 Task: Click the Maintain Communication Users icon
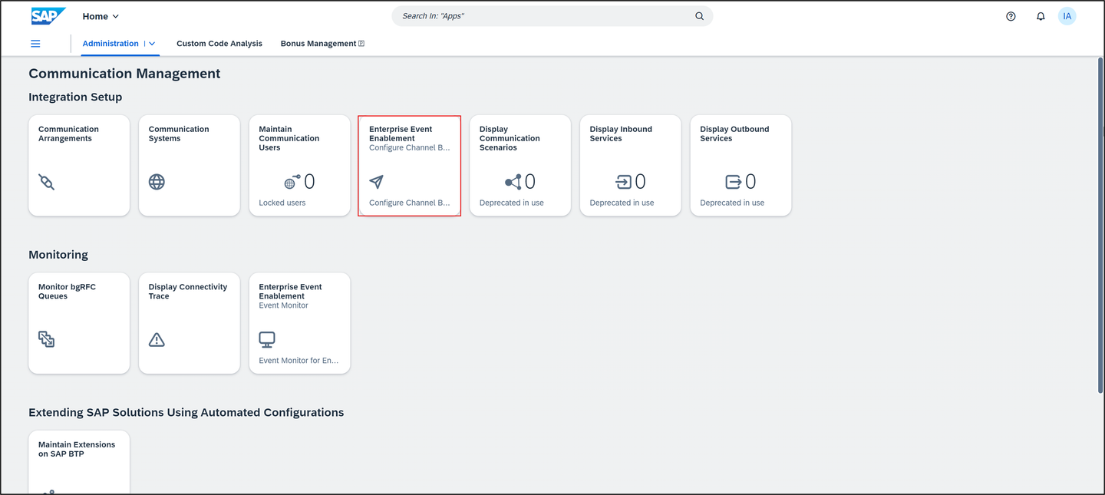point(292,182)
